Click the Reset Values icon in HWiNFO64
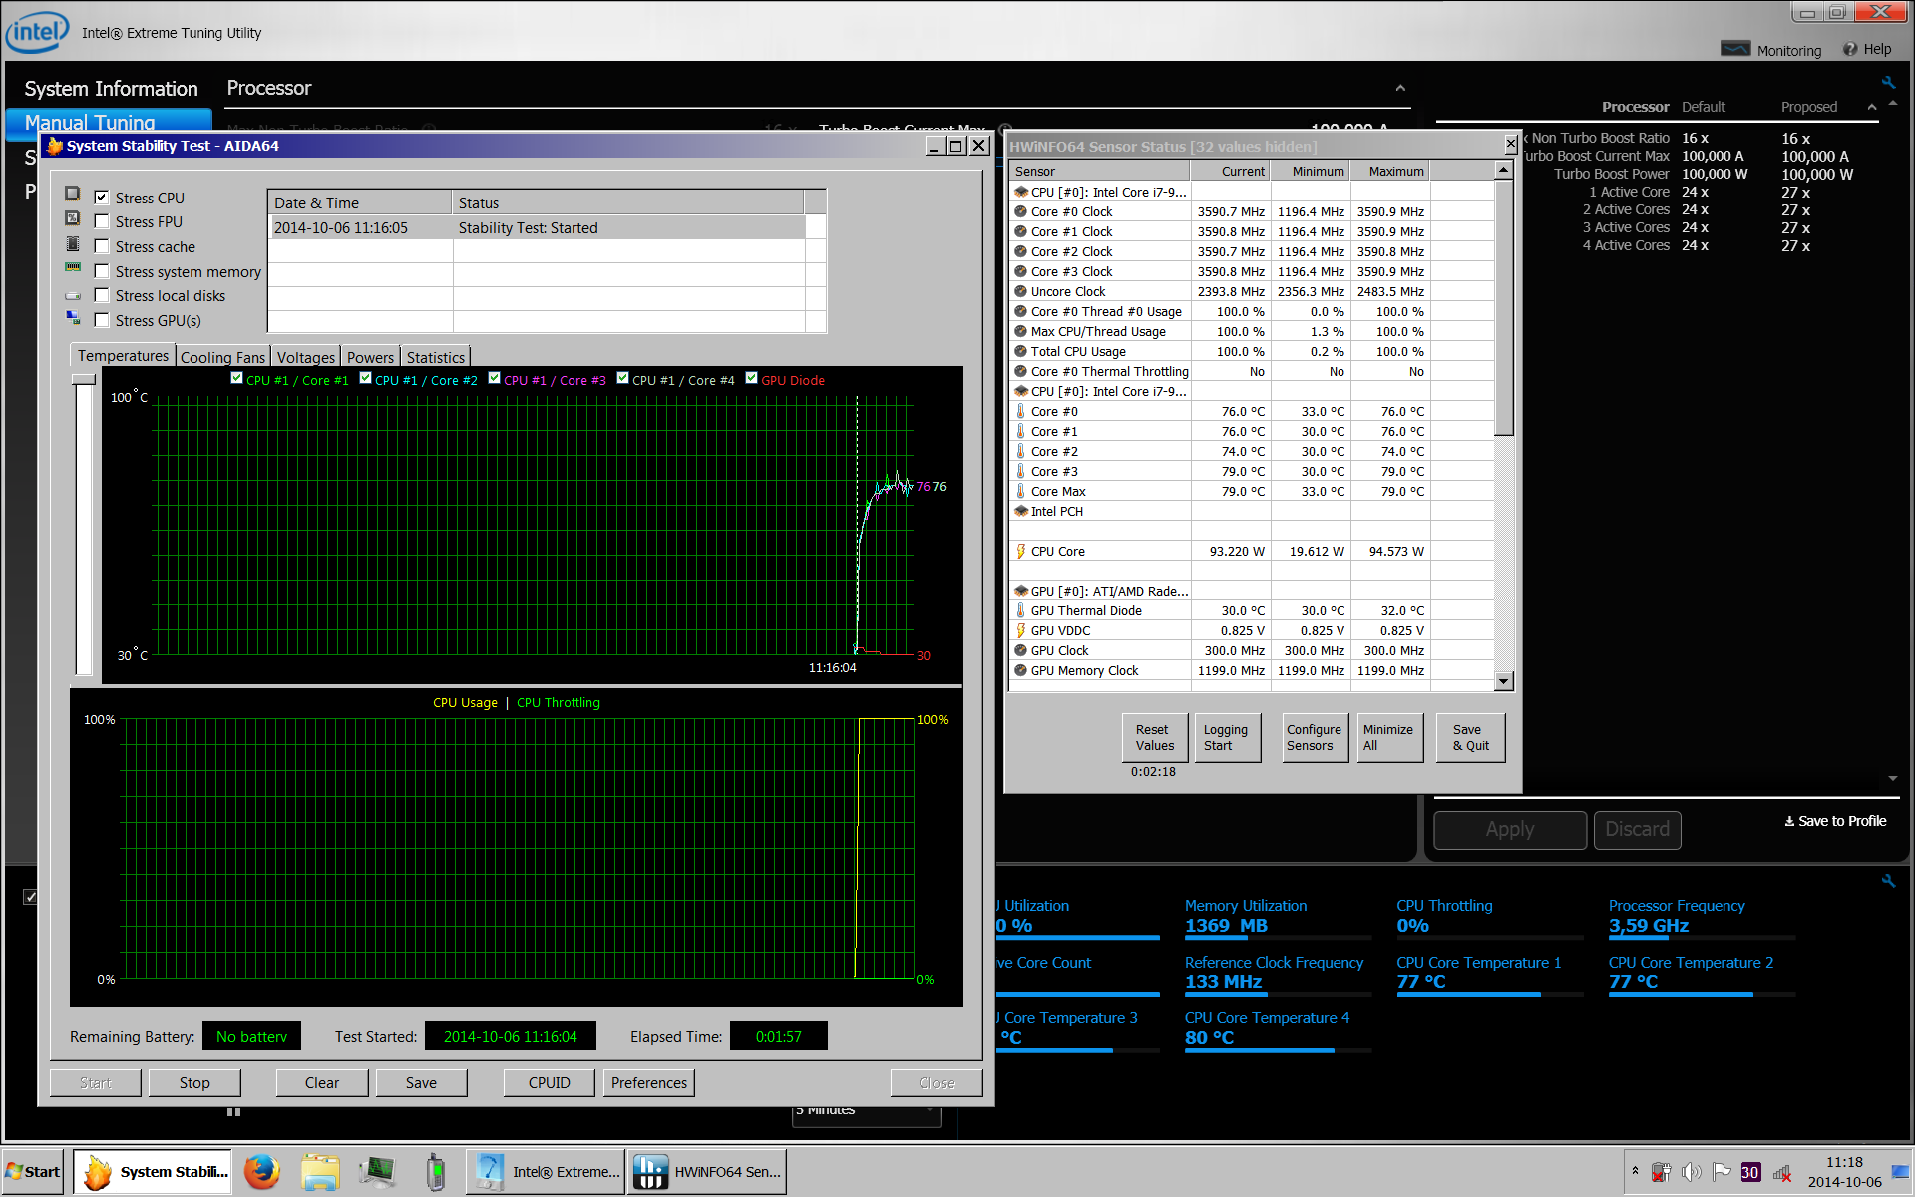Image resolution: width=1915 pixels, height=1197 pixels. [x=1151, y=736]
